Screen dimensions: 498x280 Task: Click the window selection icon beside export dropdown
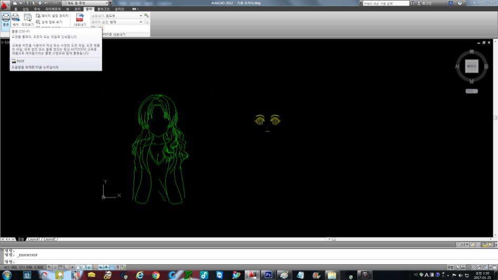pos(146,16)
